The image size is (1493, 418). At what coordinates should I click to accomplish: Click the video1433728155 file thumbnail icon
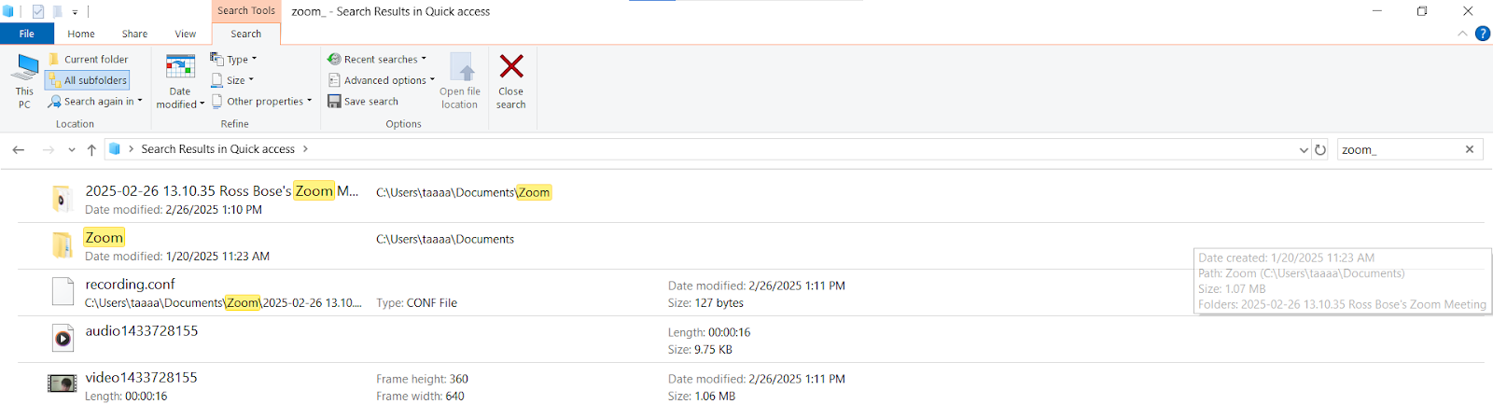pyautogui.click(x=63, y=383)
